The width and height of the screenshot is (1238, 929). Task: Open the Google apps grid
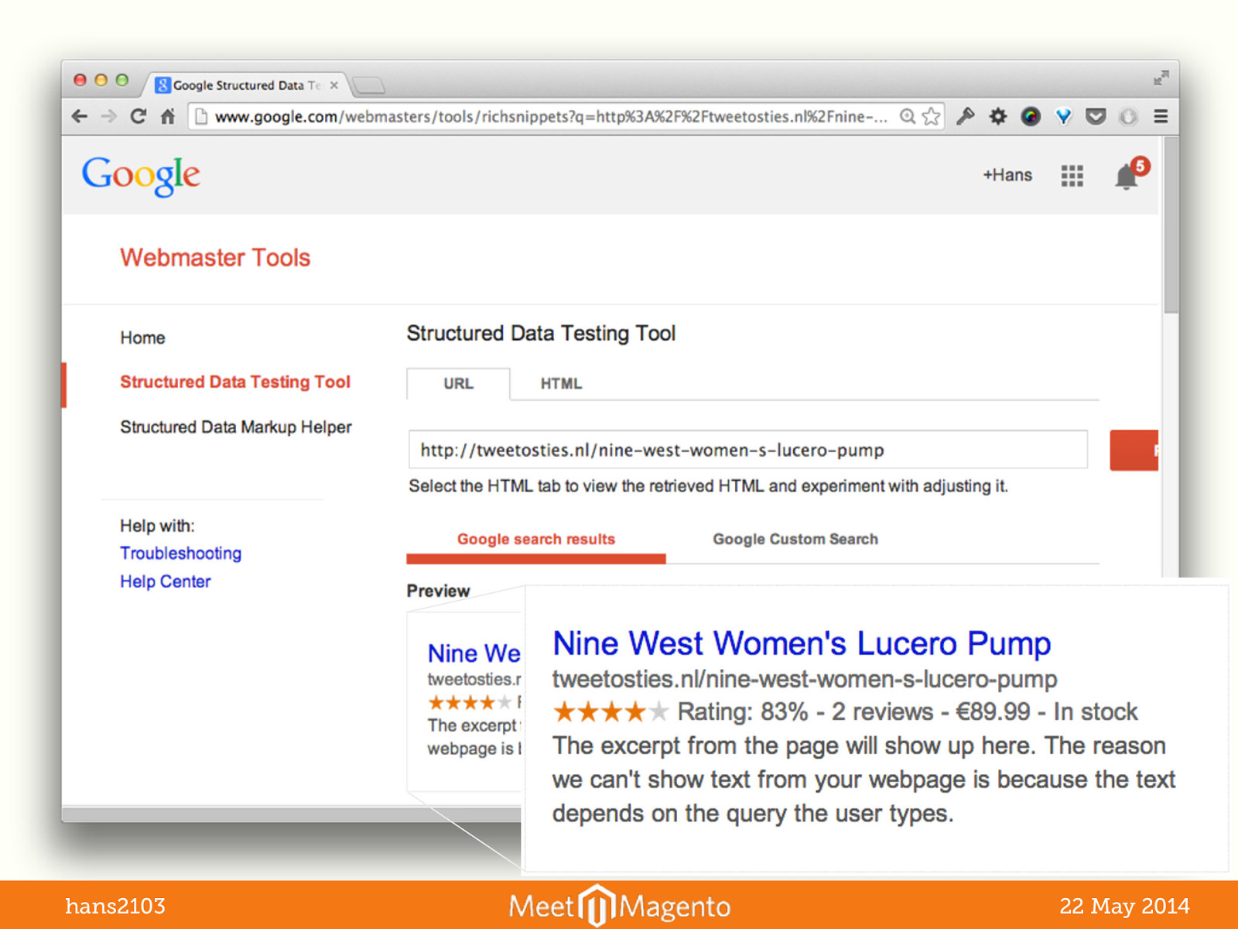(x=1072, y=176)
